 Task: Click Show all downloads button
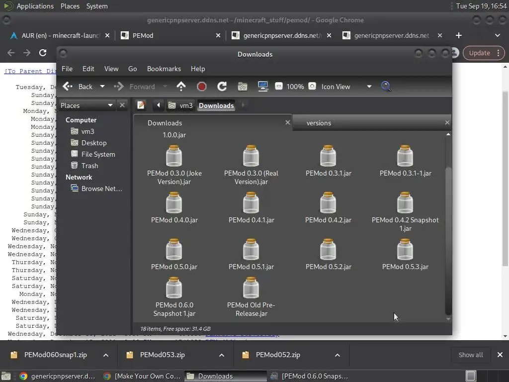pos(470,355)
